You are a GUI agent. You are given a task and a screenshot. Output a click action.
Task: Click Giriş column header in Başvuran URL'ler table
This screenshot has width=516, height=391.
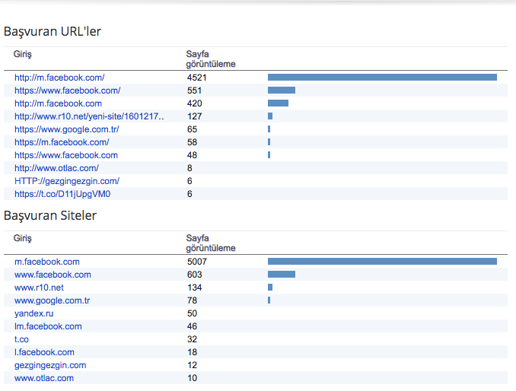tap(22, 54)
